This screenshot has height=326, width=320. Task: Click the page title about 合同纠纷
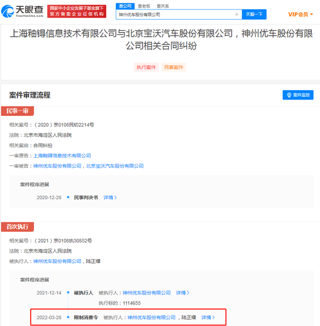[161, 40]
